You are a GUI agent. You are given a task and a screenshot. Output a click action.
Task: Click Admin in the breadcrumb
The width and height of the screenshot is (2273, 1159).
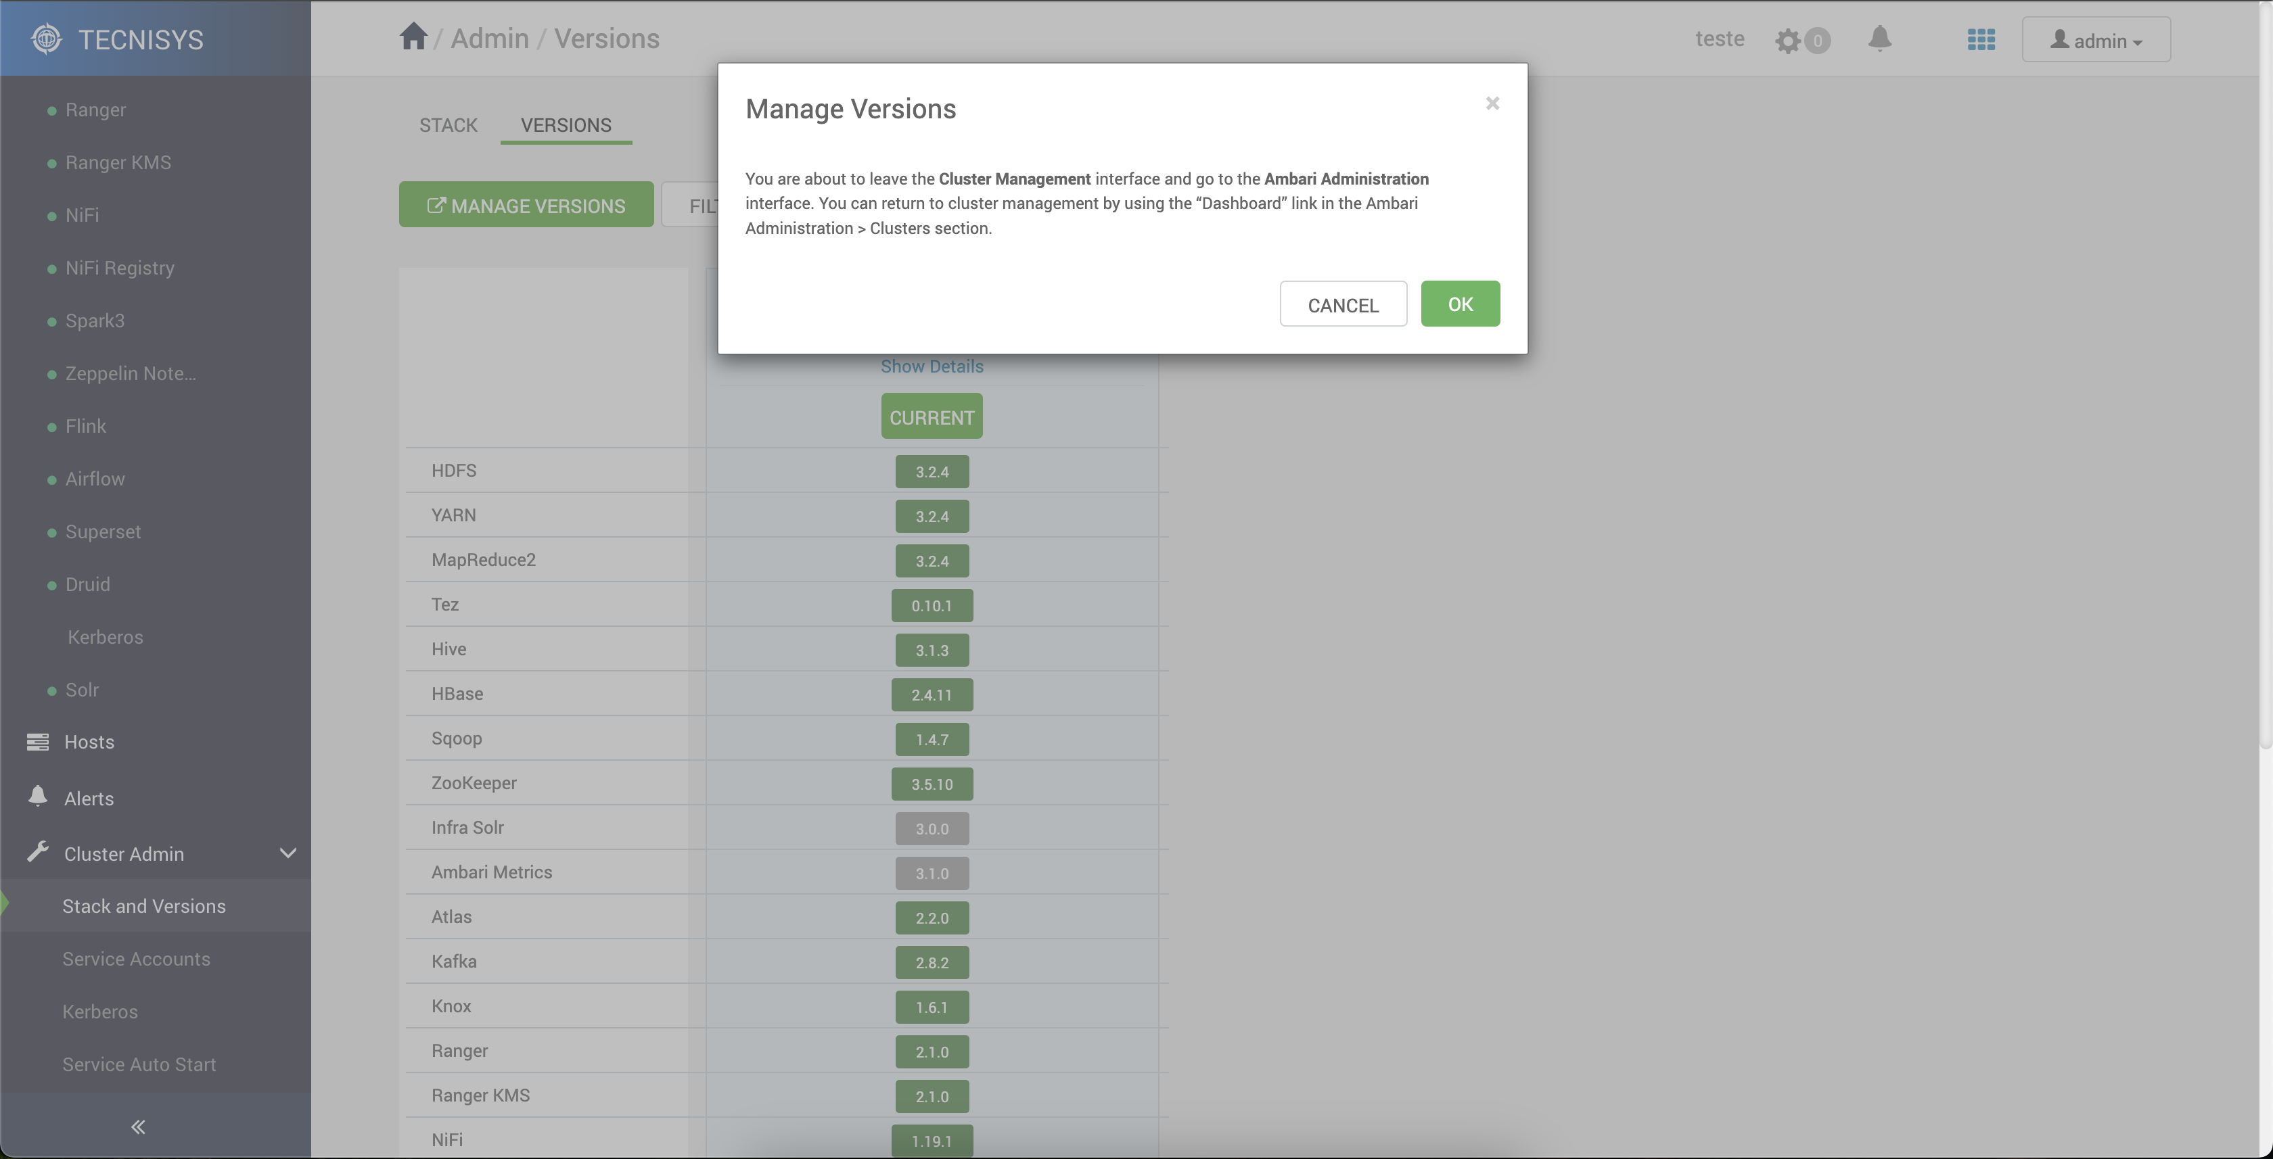[x=490, y=38]
